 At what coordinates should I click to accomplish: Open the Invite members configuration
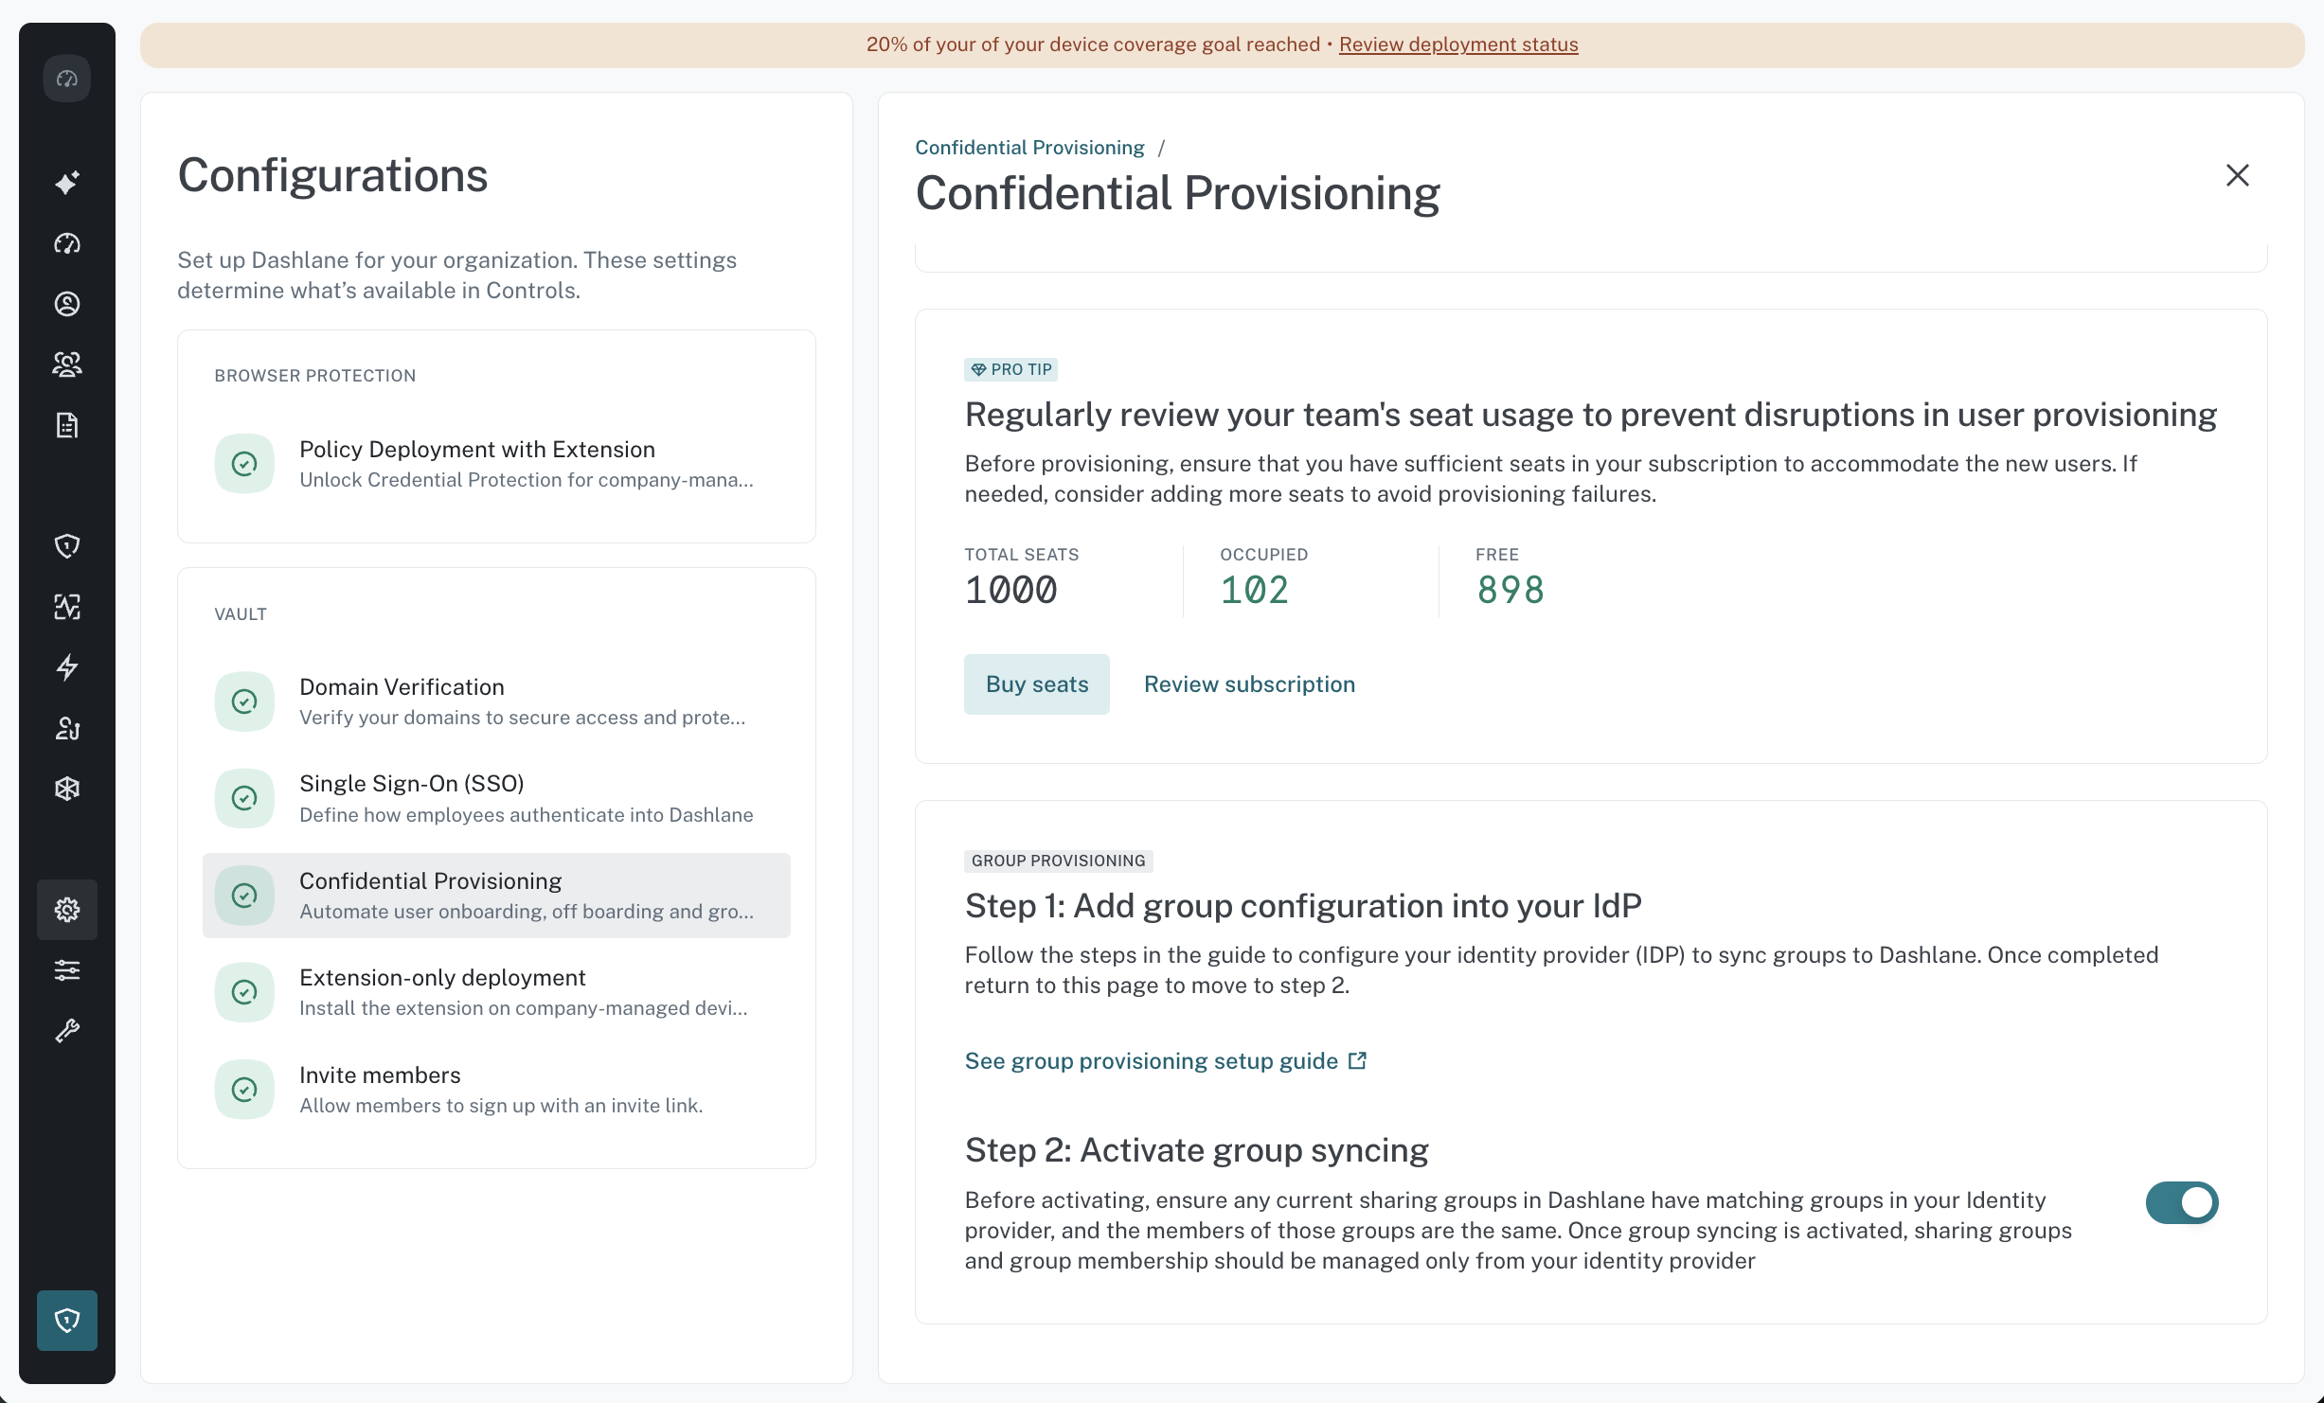click(496, 1090)
